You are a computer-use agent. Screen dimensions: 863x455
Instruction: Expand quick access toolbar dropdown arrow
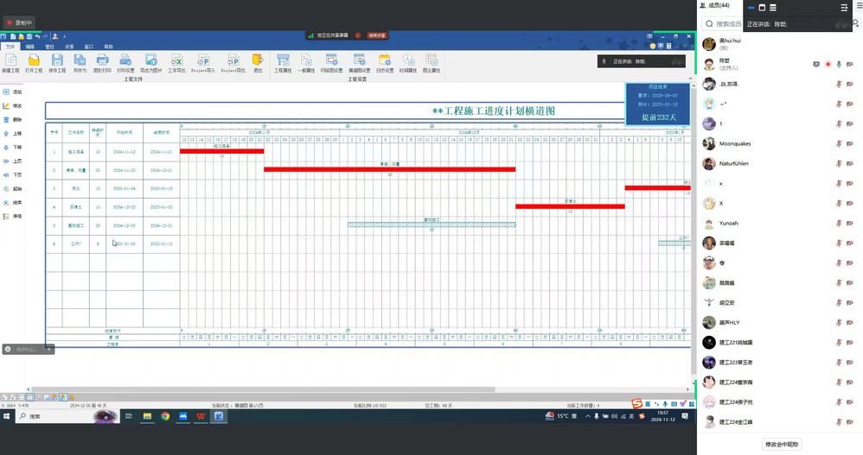(x=64, y=37)
